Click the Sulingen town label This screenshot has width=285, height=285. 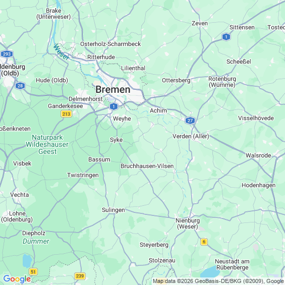click(x=113, y=210)
